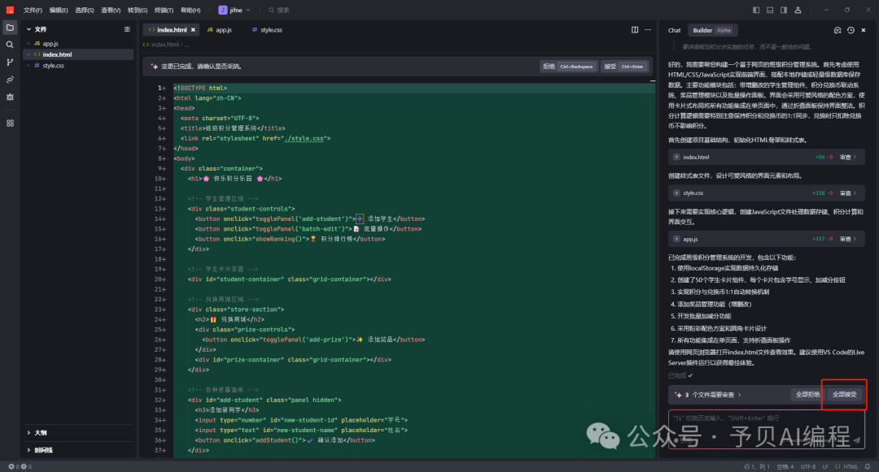Collapse the 文件 section chevron
The image size is (879, 472).
point(28,29)
